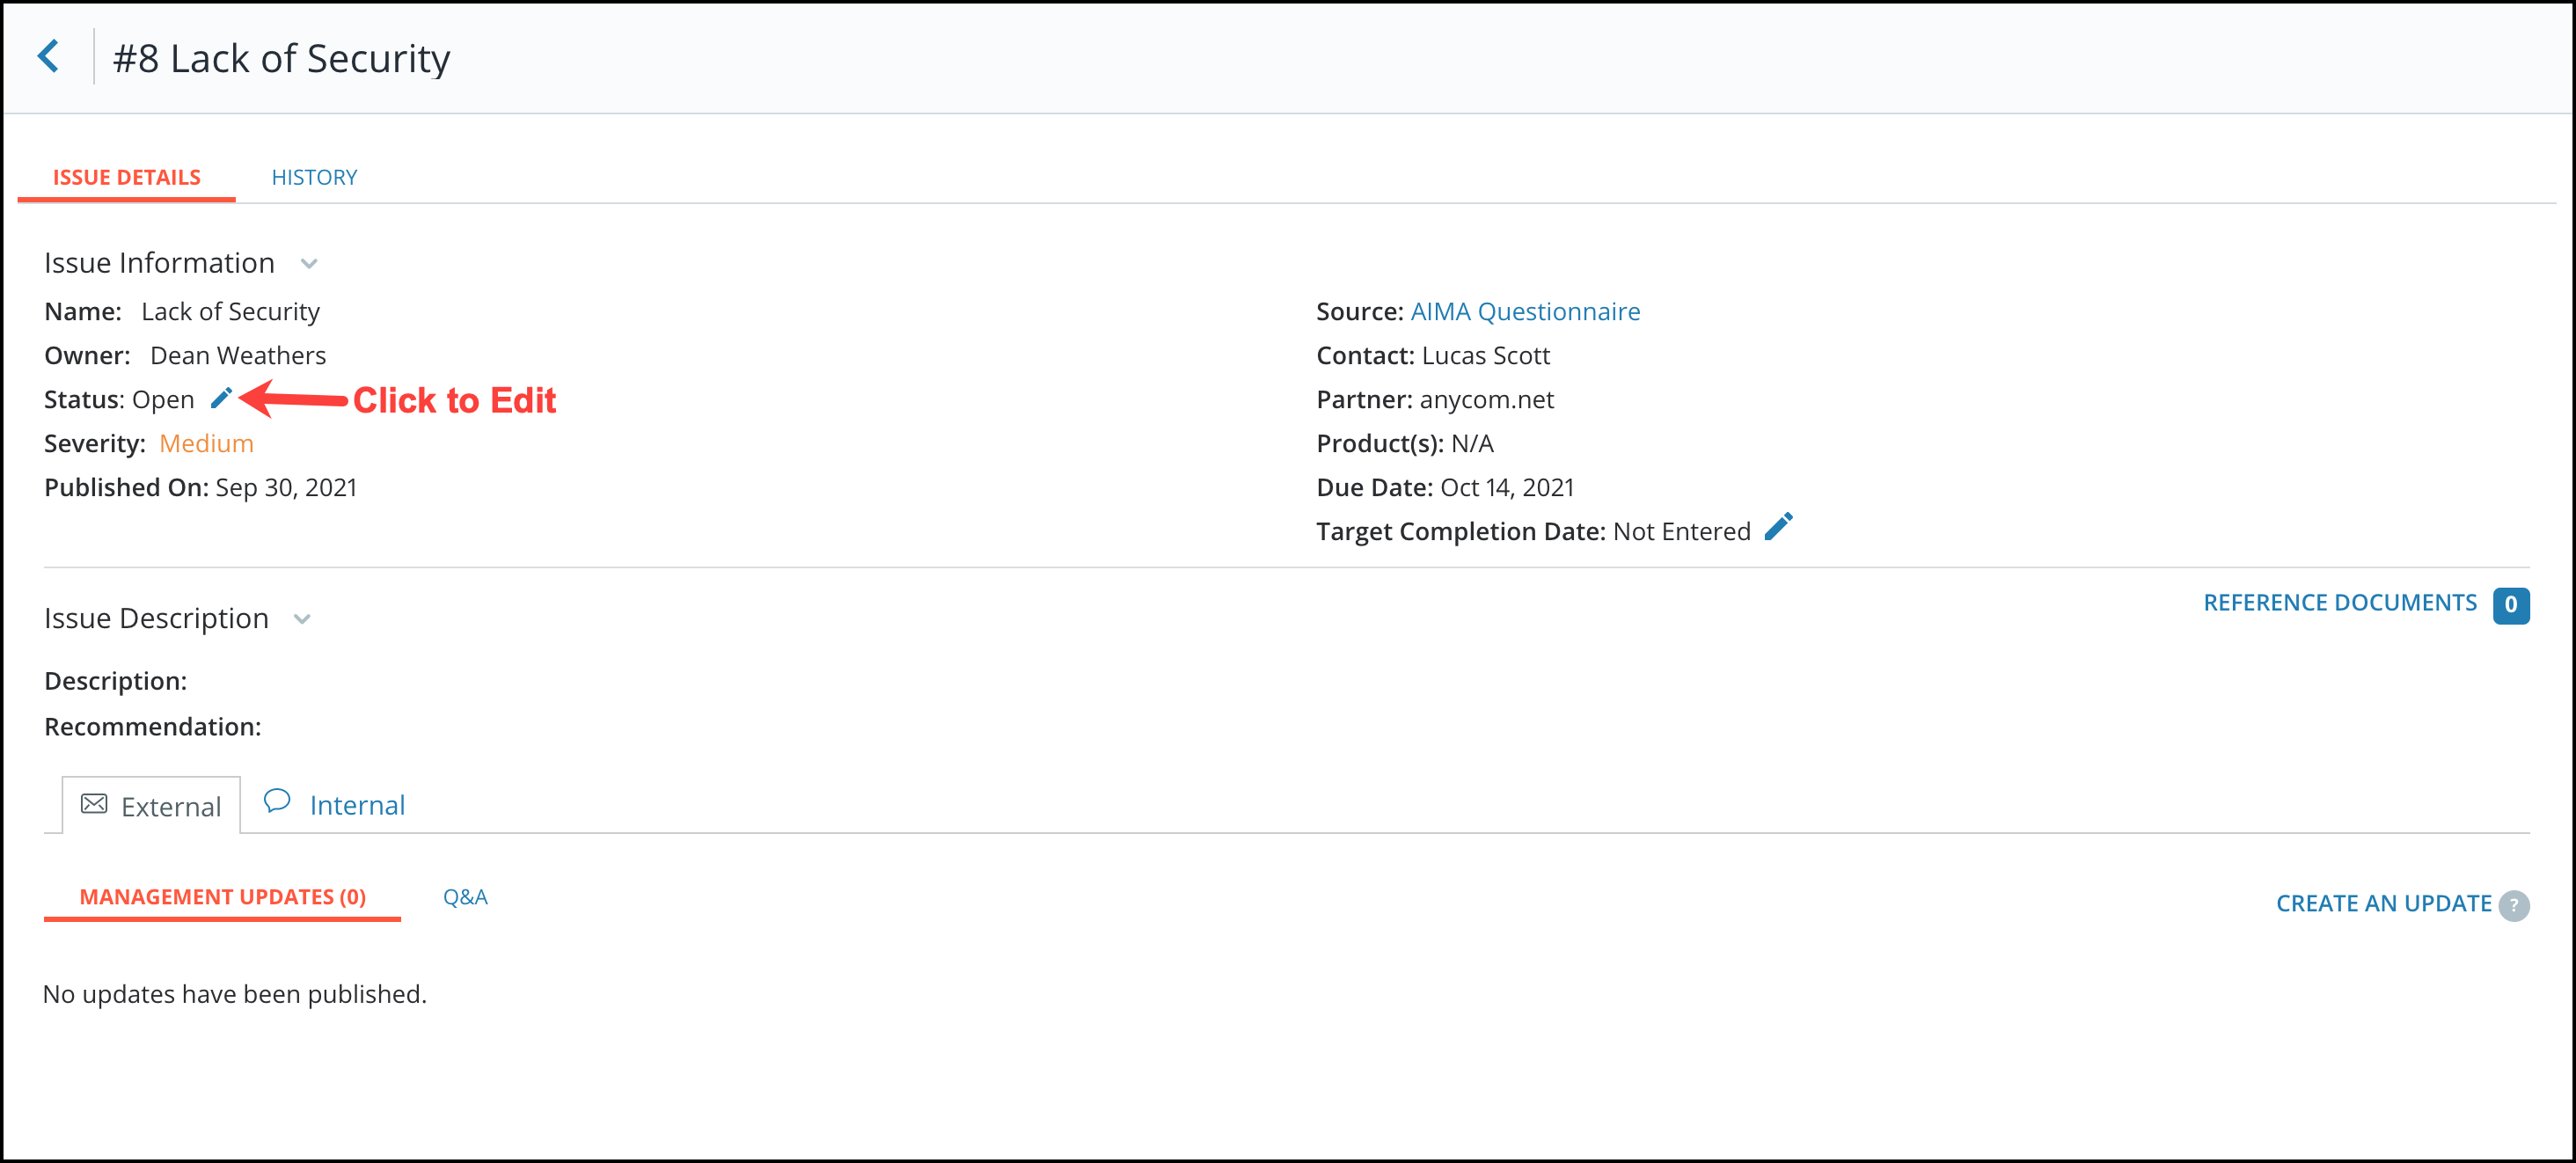Viewport: 2576px width, 1163px height.
Task: Select the Management Updates (0) tab
Action: (x=223, y=897)
